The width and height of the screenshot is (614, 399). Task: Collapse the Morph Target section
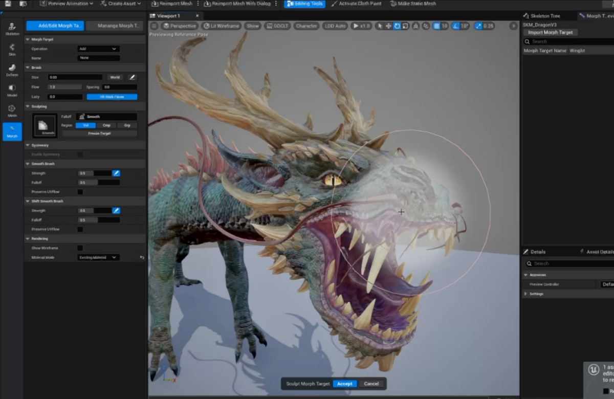click(x=28, y=39)
